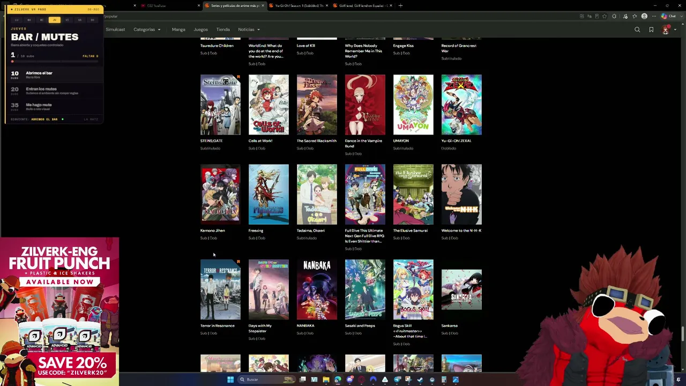Close the Yu-Gi-Oh! Season 1 tab
Screen dimensions: 686x386
pyautogui.click(x=326, y=5)
